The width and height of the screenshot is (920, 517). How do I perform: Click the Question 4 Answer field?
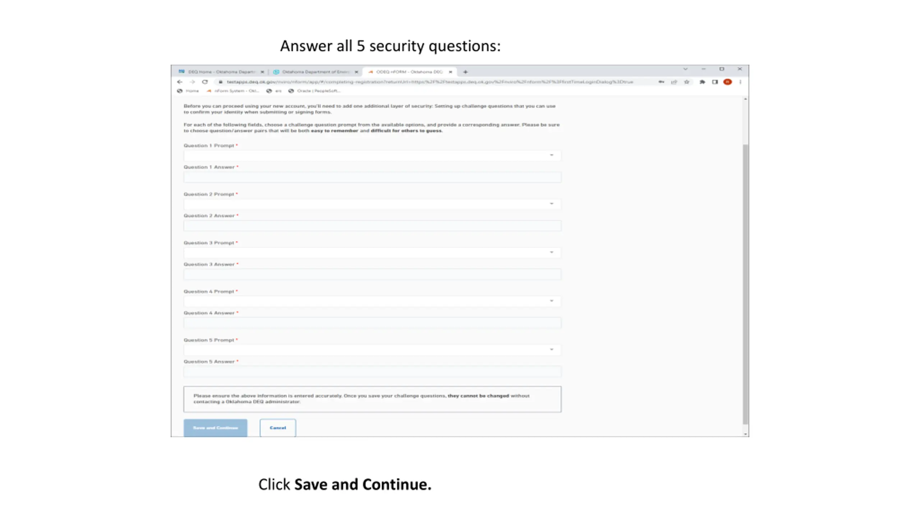click(x=372, y=323)
